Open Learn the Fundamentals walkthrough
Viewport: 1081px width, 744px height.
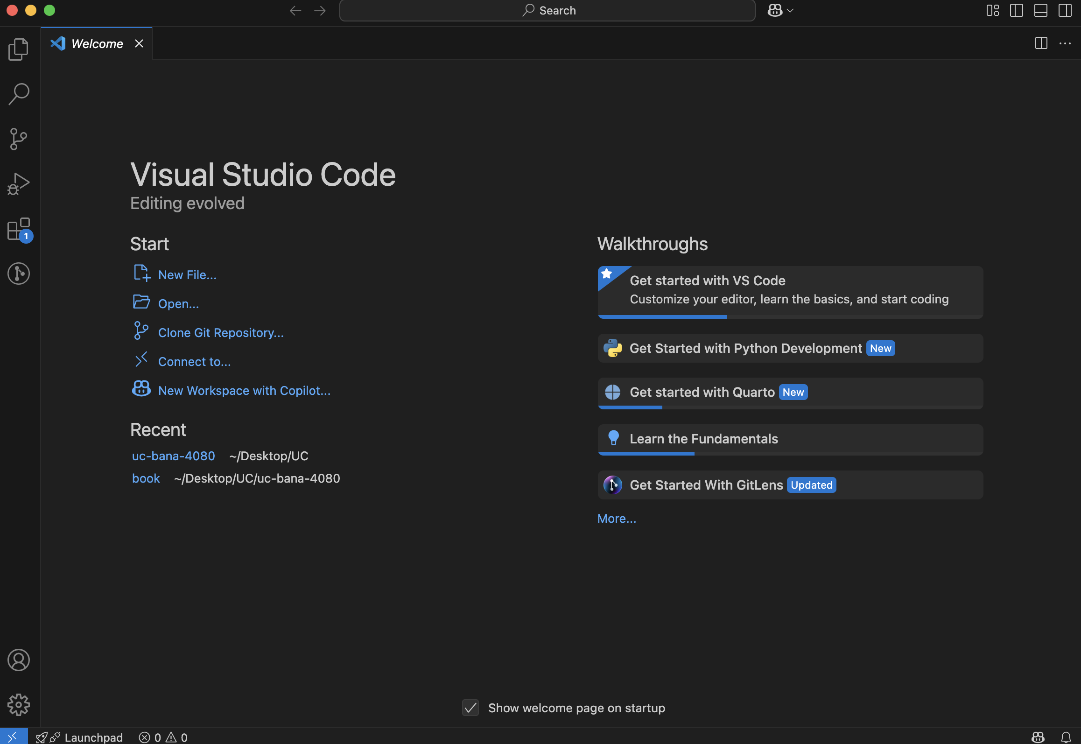[790, 440]
